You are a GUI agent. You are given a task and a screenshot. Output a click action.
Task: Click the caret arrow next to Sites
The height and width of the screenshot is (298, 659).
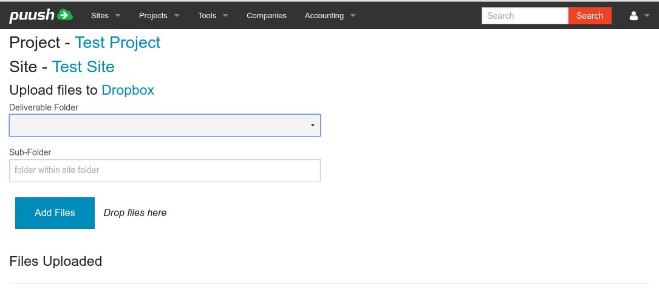click(x=118, y=16)
